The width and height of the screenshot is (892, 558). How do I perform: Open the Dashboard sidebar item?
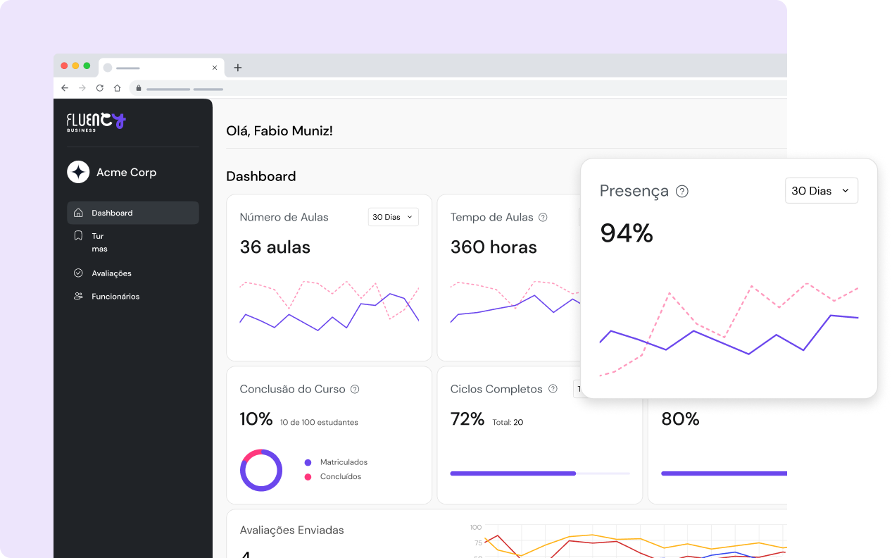point(133,213)
